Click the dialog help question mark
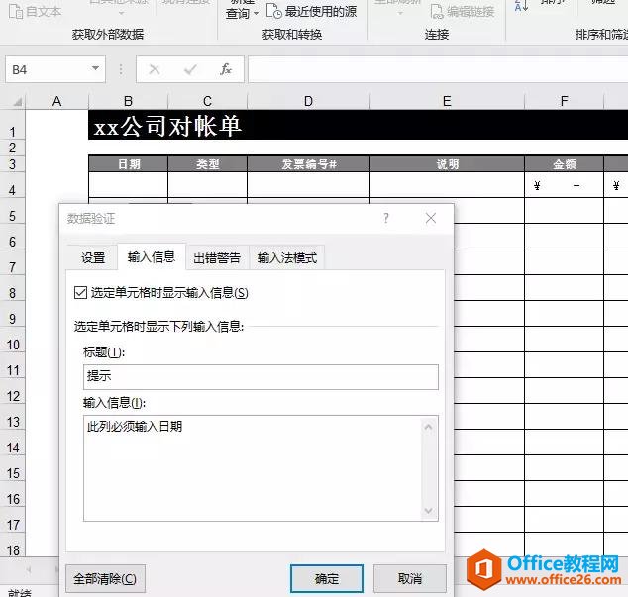Screen dimensions: 628x597 click(x=386, y=218)
